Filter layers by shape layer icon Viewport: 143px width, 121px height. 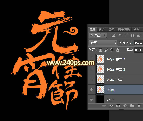(x=132, y=35)
